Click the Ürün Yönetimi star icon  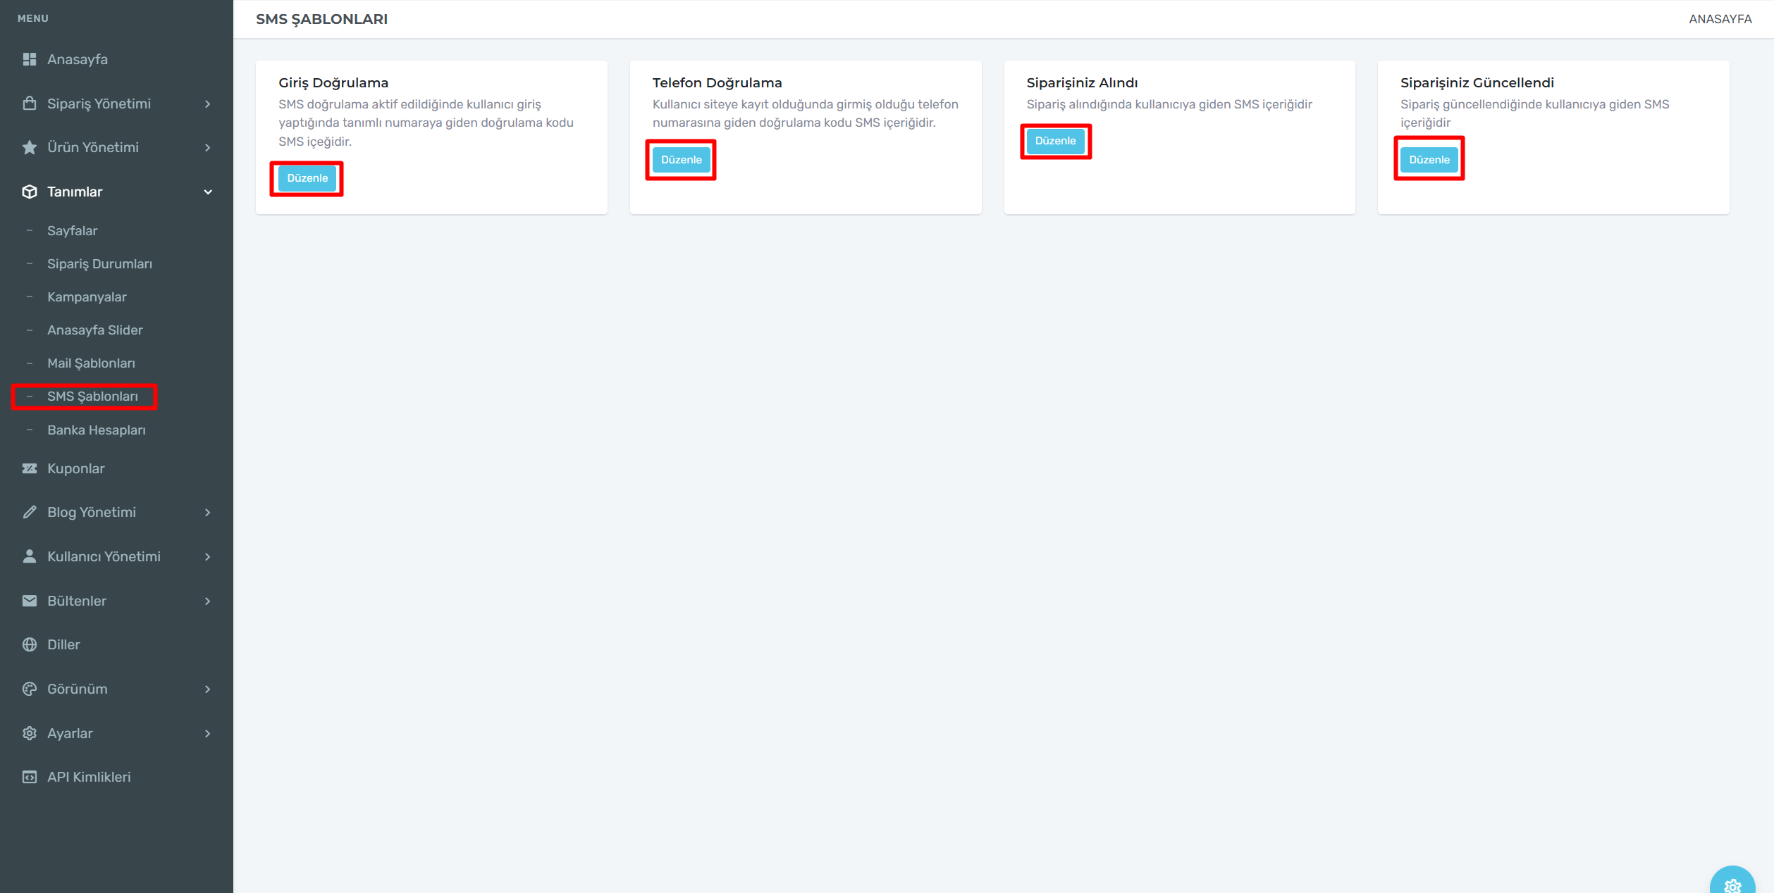click(x=30, y=147)
